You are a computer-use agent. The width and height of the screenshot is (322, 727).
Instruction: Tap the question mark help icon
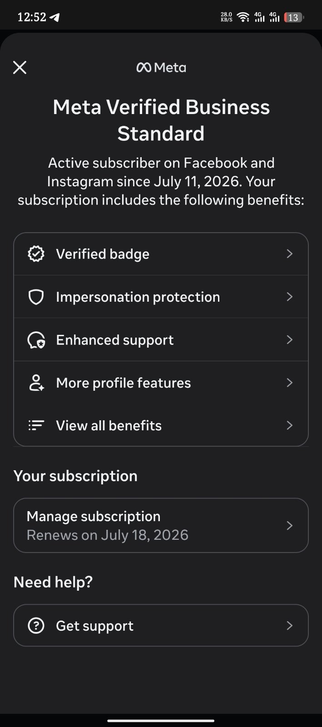(36, 626)
